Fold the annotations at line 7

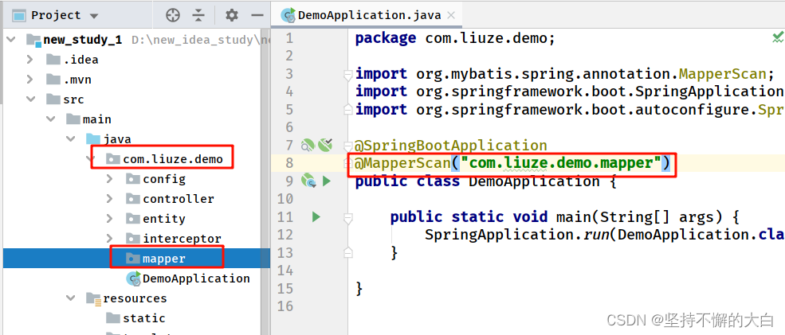click(348, 146)
